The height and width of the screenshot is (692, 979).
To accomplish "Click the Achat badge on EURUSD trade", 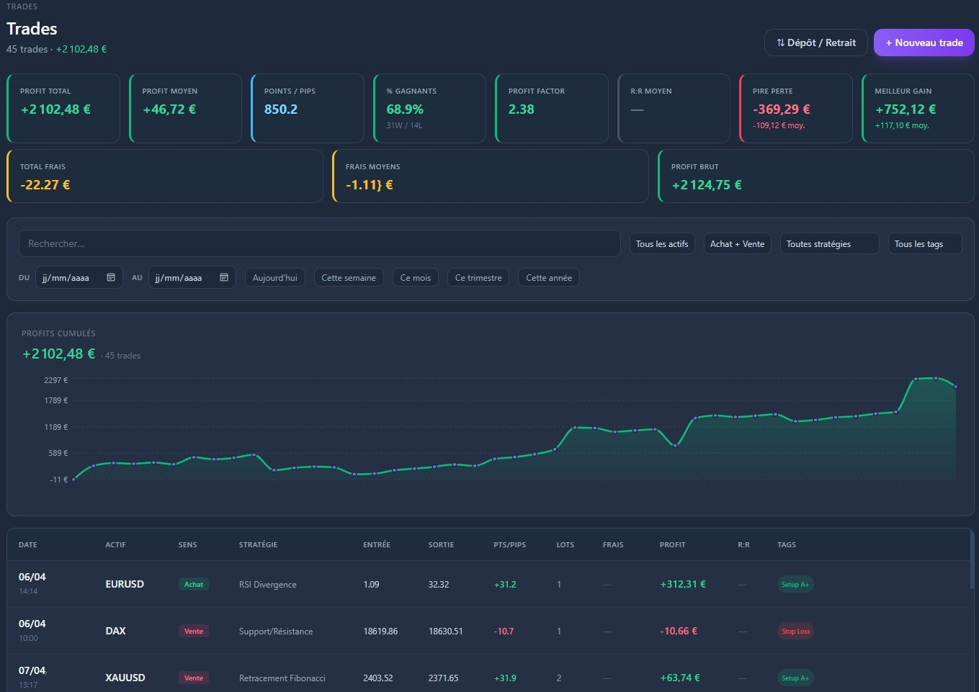I will click(x=193, y=584).
